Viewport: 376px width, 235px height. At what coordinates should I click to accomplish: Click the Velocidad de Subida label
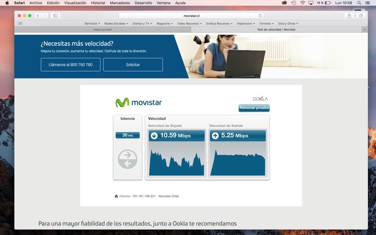pos(226,126)
